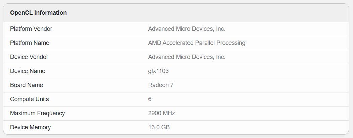Viewport: 353px width, 138px height.
Task: Click Platform Vendor's Advanced Micro Devices value
Action: (x=187, y=29)
